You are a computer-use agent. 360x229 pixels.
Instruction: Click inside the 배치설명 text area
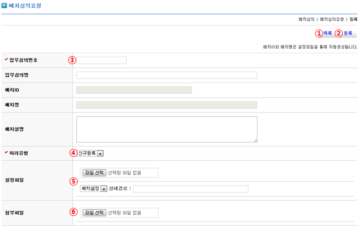tap(166, 129)
